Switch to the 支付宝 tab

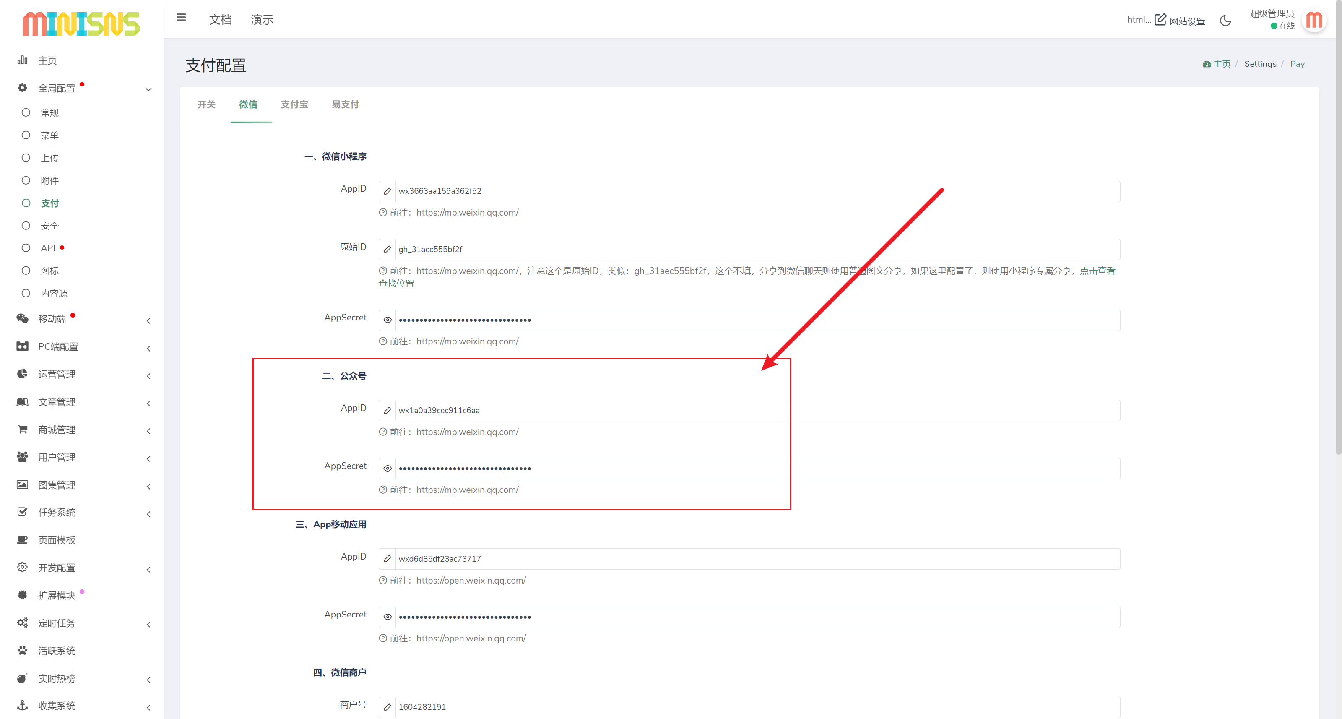coord(294,104)
